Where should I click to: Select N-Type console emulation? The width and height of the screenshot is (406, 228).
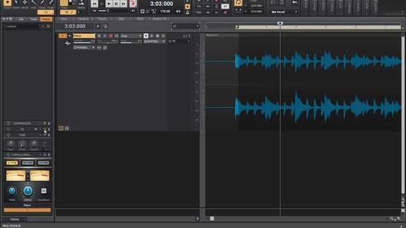[28, 163]
